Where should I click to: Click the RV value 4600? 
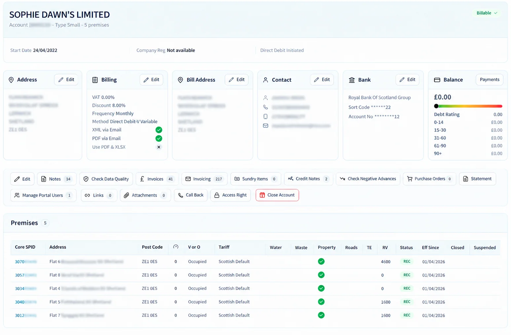click(385, 262)
